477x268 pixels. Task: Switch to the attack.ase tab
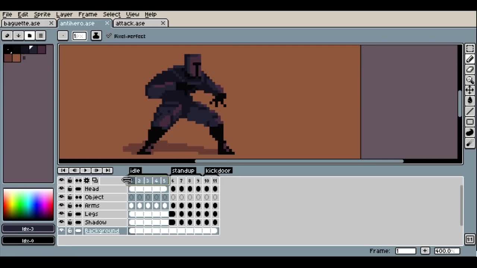point(130,23)
